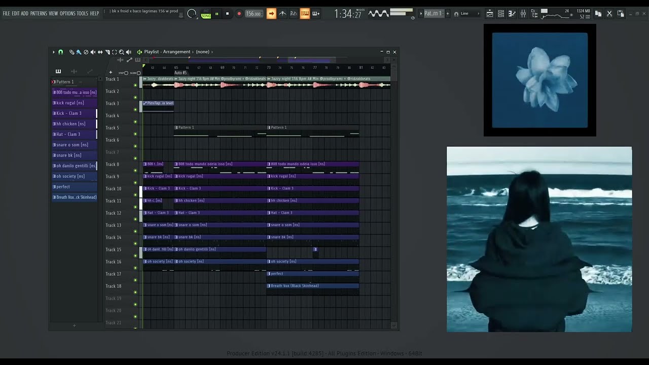Stop playback with the stop button

click(x=227, y=14)
